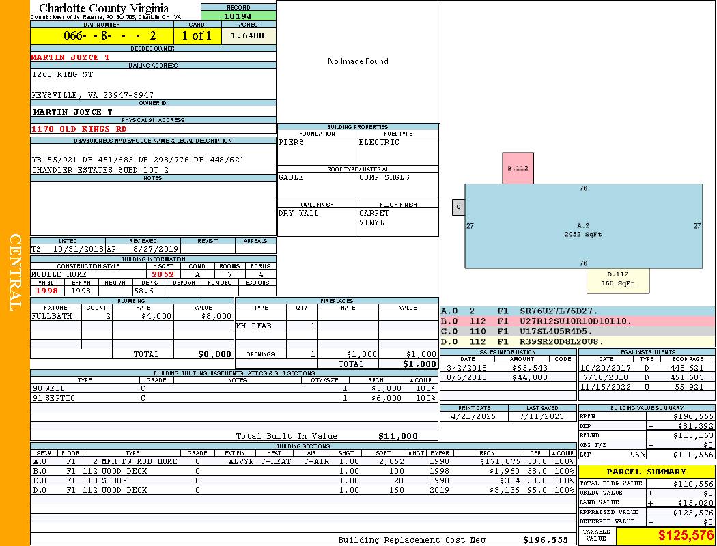Click fuel type ELECTRIC
This screenshot has height=546, width=717.
coord(379,142)
